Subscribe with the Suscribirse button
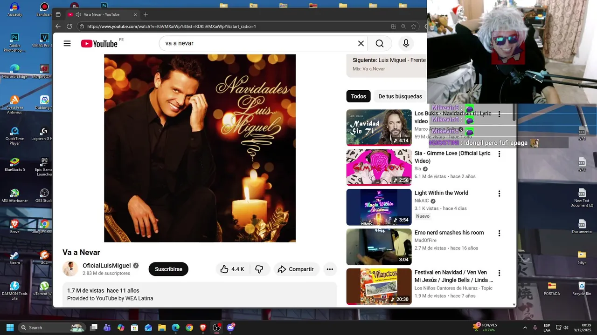The image size is (597, 335). click(x=168, y=269)
